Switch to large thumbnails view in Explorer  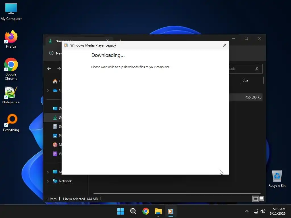262,199
